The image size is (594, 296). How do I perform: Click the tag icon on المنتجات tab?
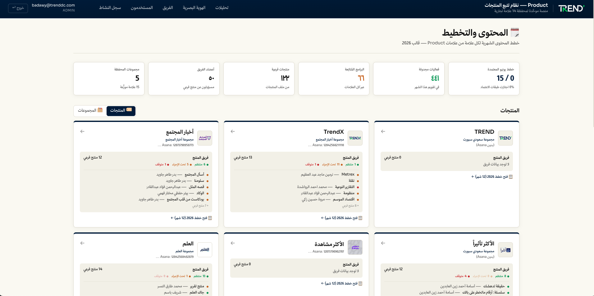[129, 110]
